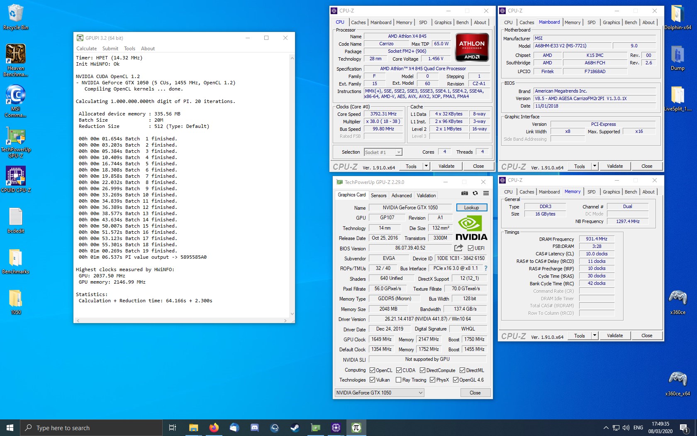Open Tools dropdown arrow in CPU-Z Memory window
Screen dimensions: 697x436
594,336
